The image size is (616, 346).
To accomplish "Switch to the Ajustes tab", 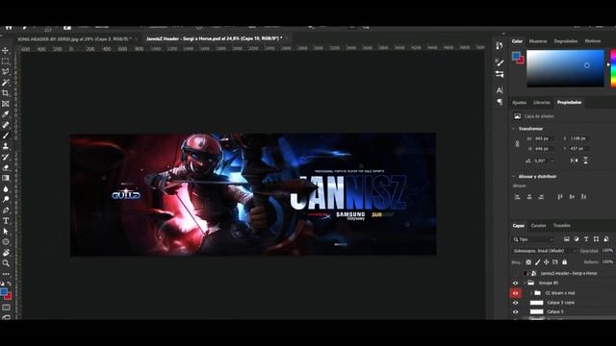I will pyautogui.click(x=519, y=103).
